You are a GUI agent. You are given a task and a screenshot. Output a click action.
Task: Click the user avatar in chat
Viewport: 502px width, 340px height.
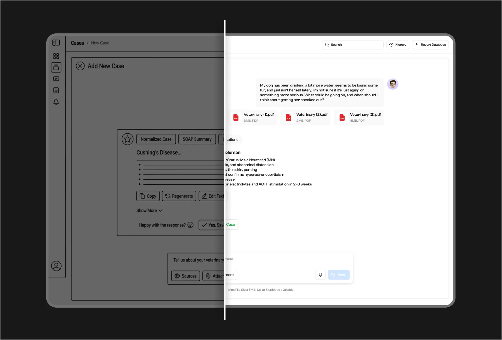[393, 84]
